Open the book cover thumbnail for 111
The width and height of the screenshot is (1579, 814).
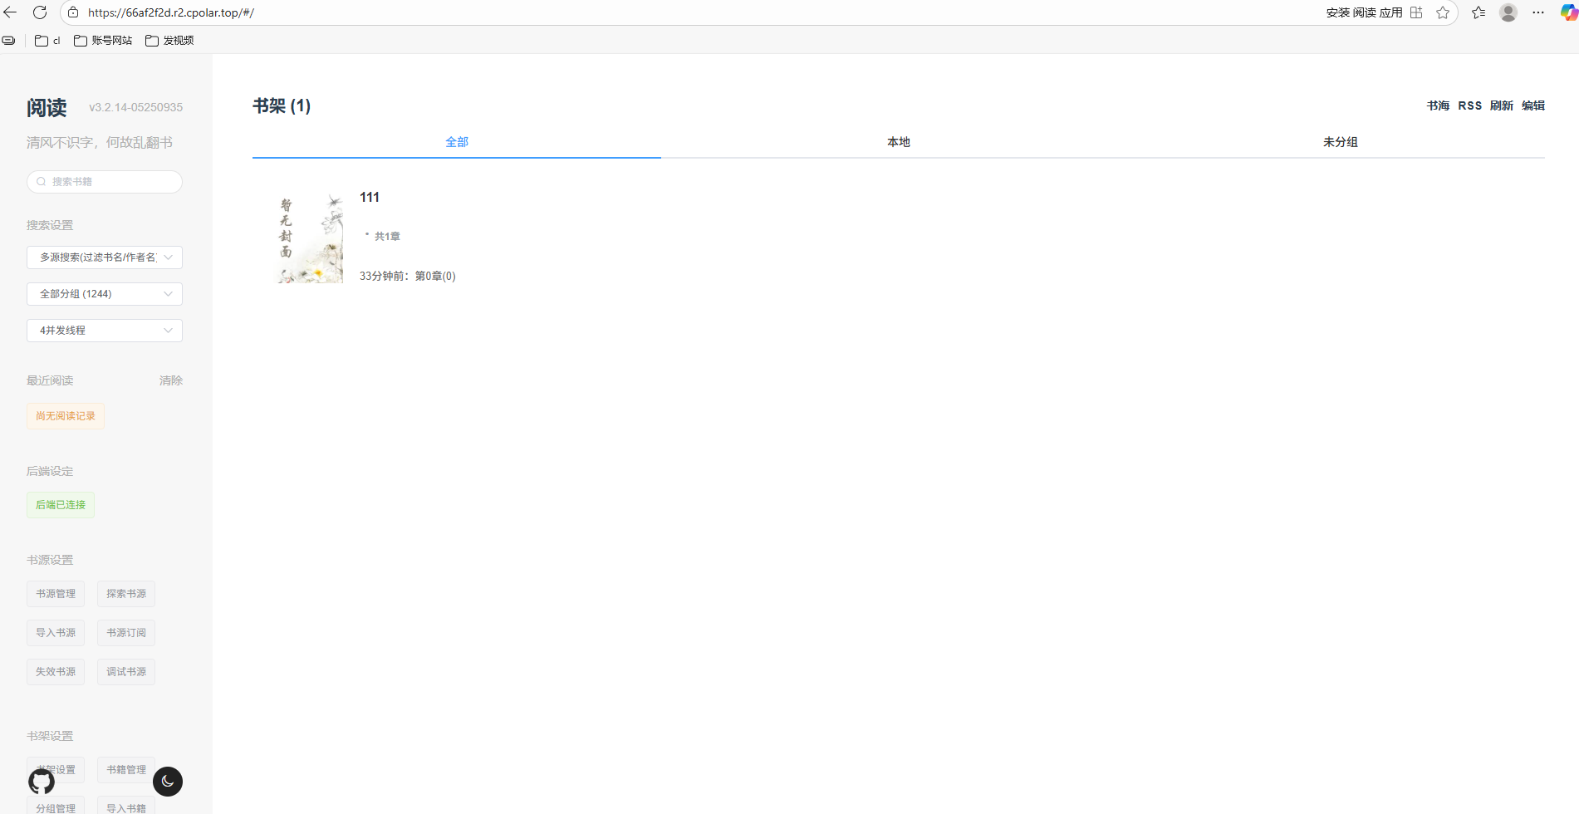(x=310, y=238)
